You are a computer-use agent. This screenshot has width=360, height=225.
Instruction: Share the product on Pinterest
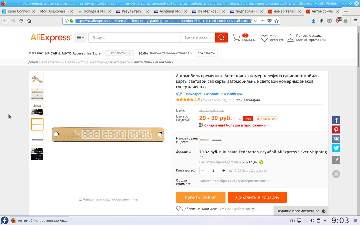coord(336,129)
